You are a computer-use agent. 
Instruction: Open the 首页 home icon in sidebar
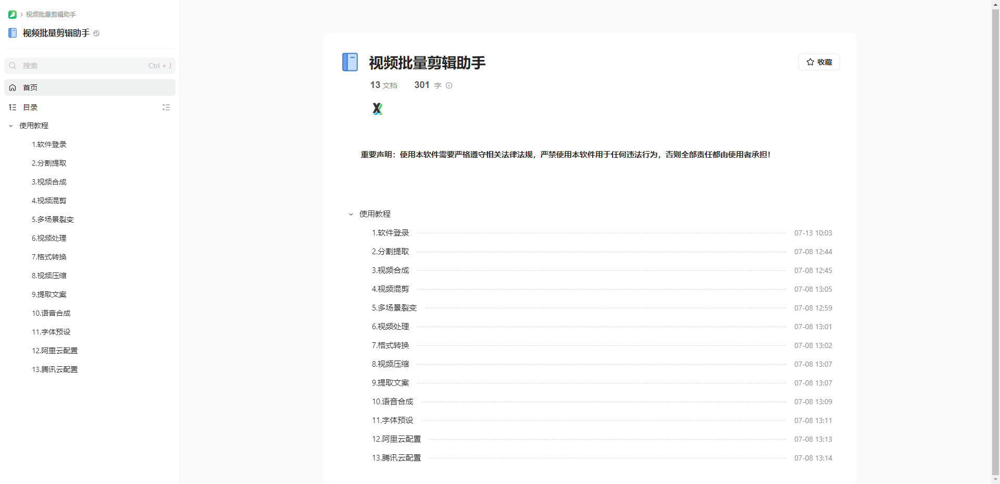12,88
